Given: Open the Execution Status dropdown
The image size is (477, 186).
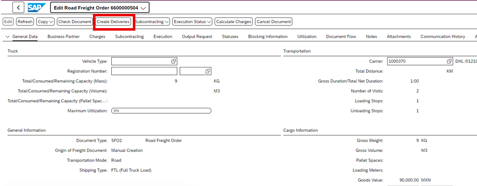Looking at the screenshot, I should pos(193,21).
